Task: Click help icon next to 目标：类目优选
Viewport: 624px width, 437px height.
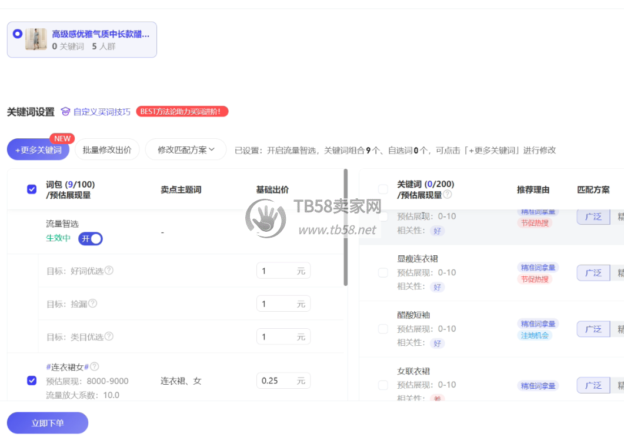Action: 109,336
